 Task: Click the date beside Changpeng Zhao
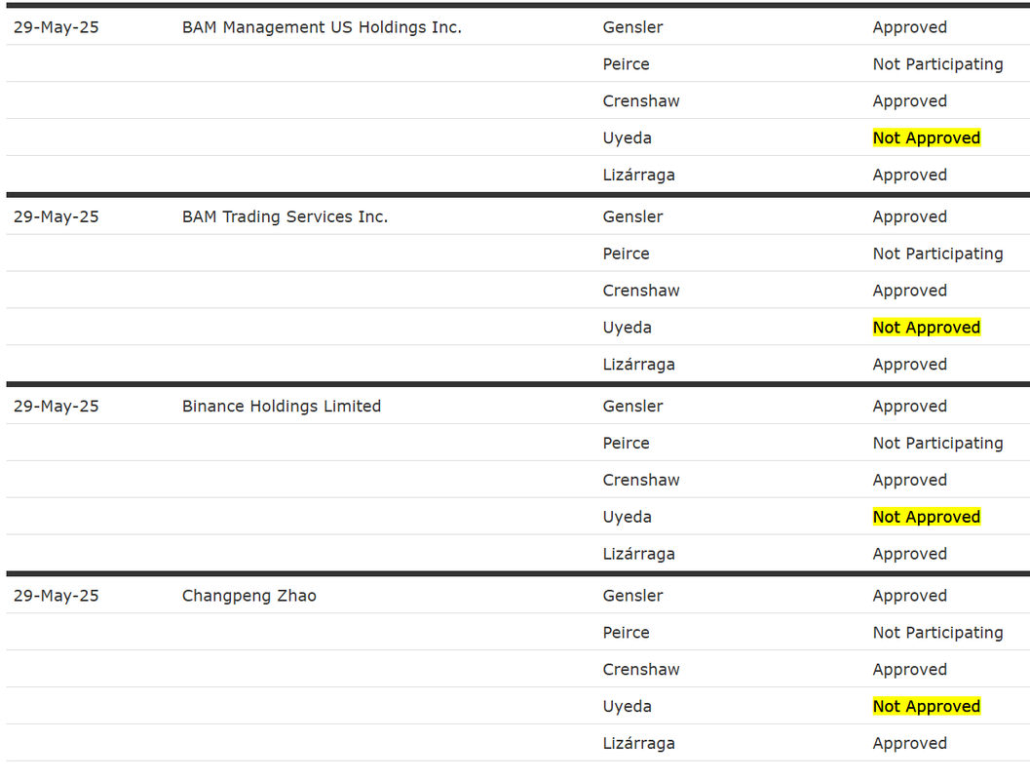[x=56, y=596]
